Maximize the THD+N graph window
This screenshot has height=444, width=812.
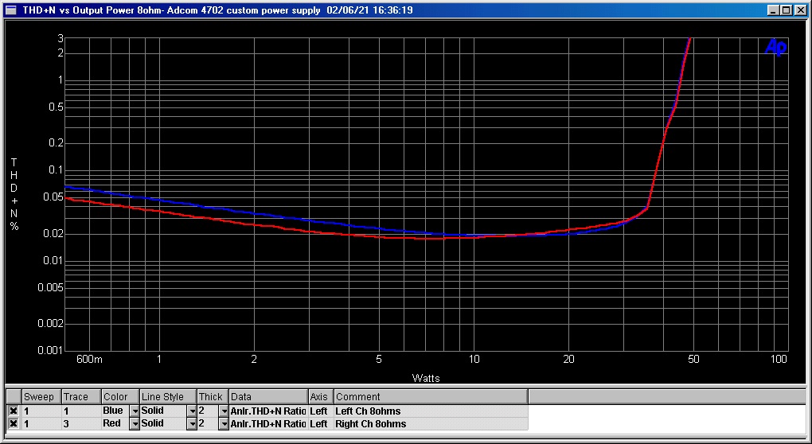[x=786, y=10]
